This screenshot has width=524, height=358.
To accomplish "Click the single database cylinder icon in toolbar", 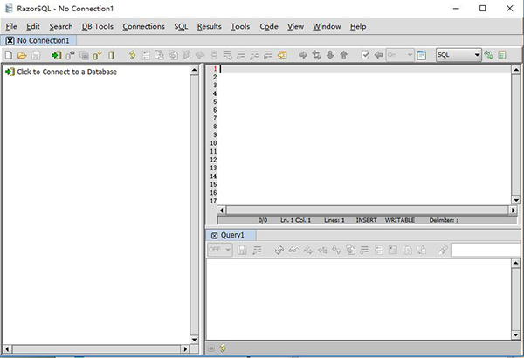I will coord(111,55).
